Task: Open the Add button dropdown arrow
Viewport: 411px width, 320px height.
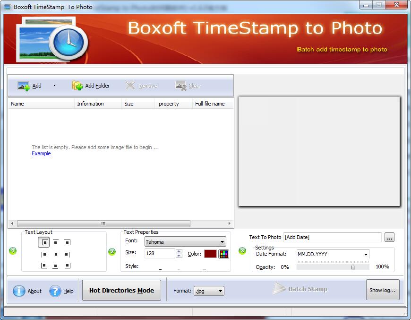Action: (x=54, y=86)
